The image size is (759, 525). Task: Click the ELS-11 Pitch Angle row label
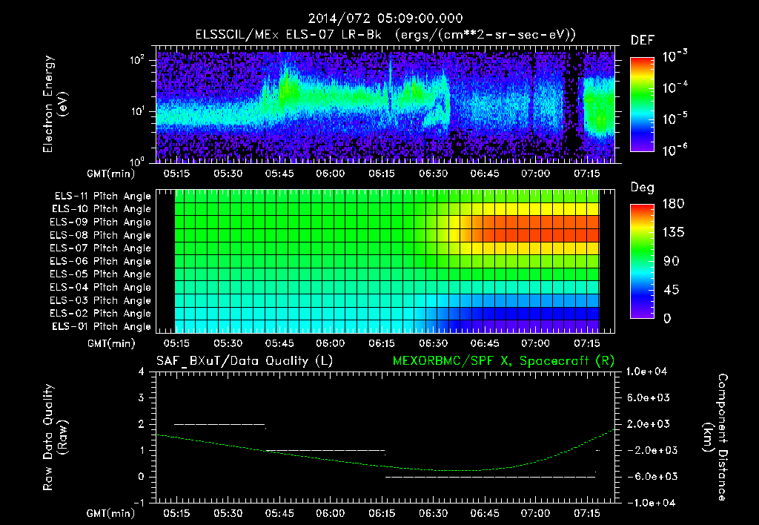coord(102,197)
